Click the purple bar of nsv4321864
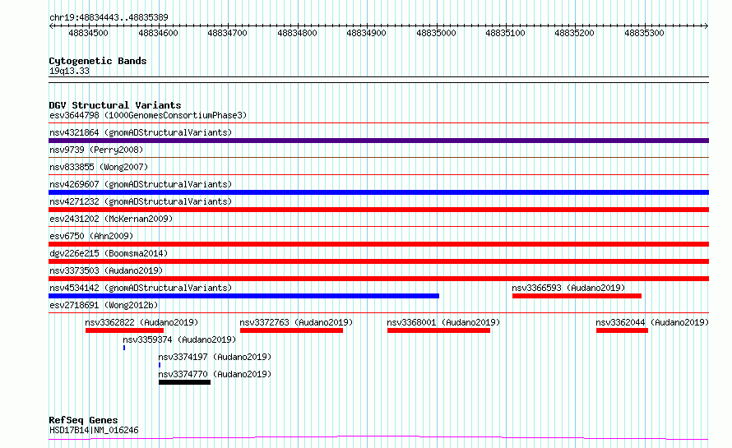732x448 pixels. 378,141
